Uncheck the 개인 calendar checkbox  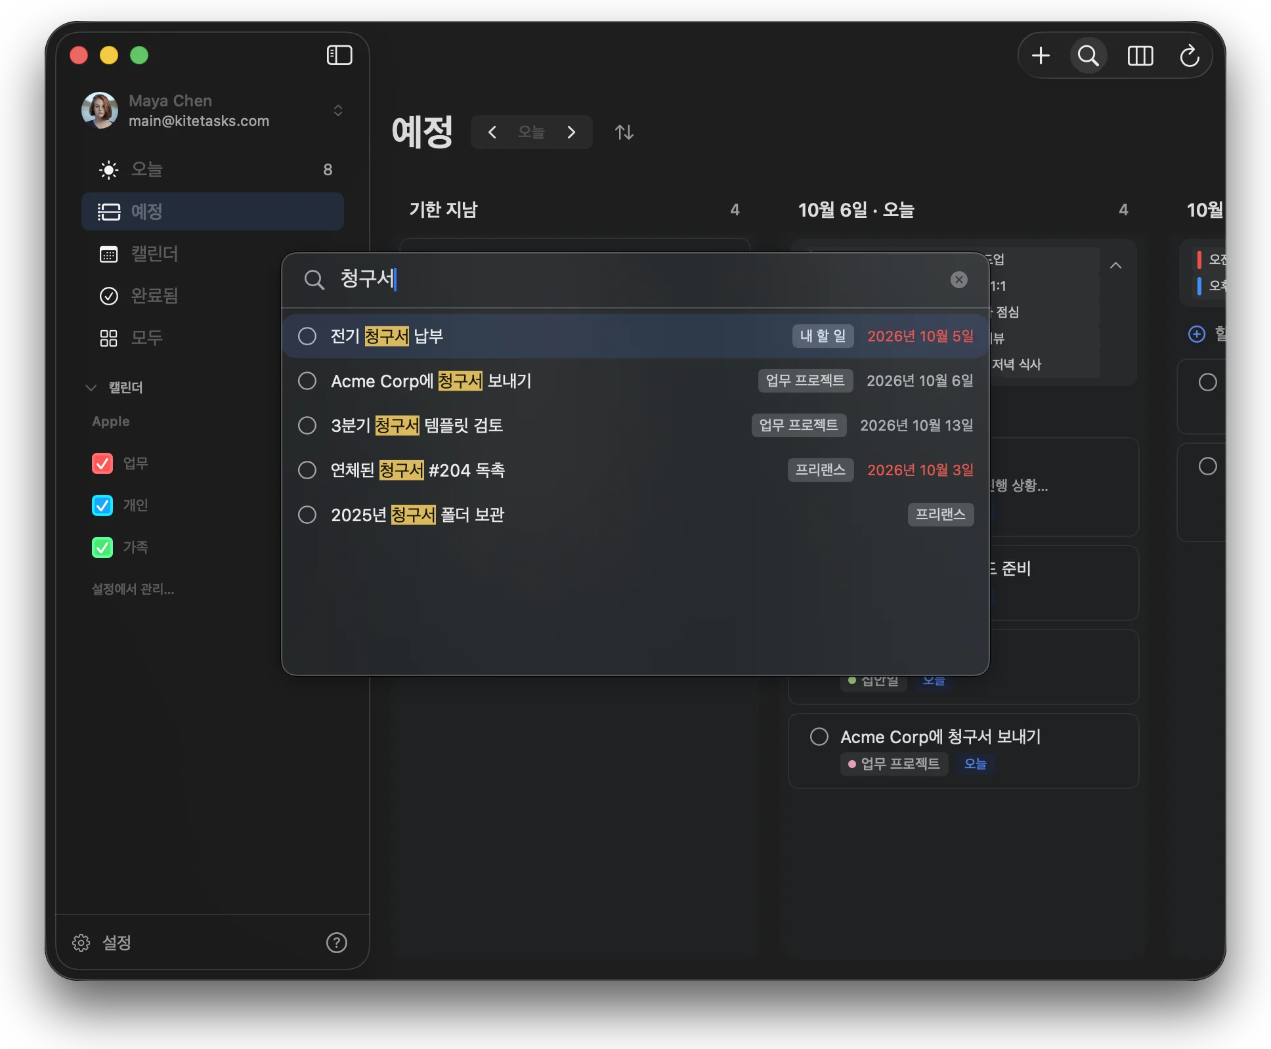pos(102,505)
